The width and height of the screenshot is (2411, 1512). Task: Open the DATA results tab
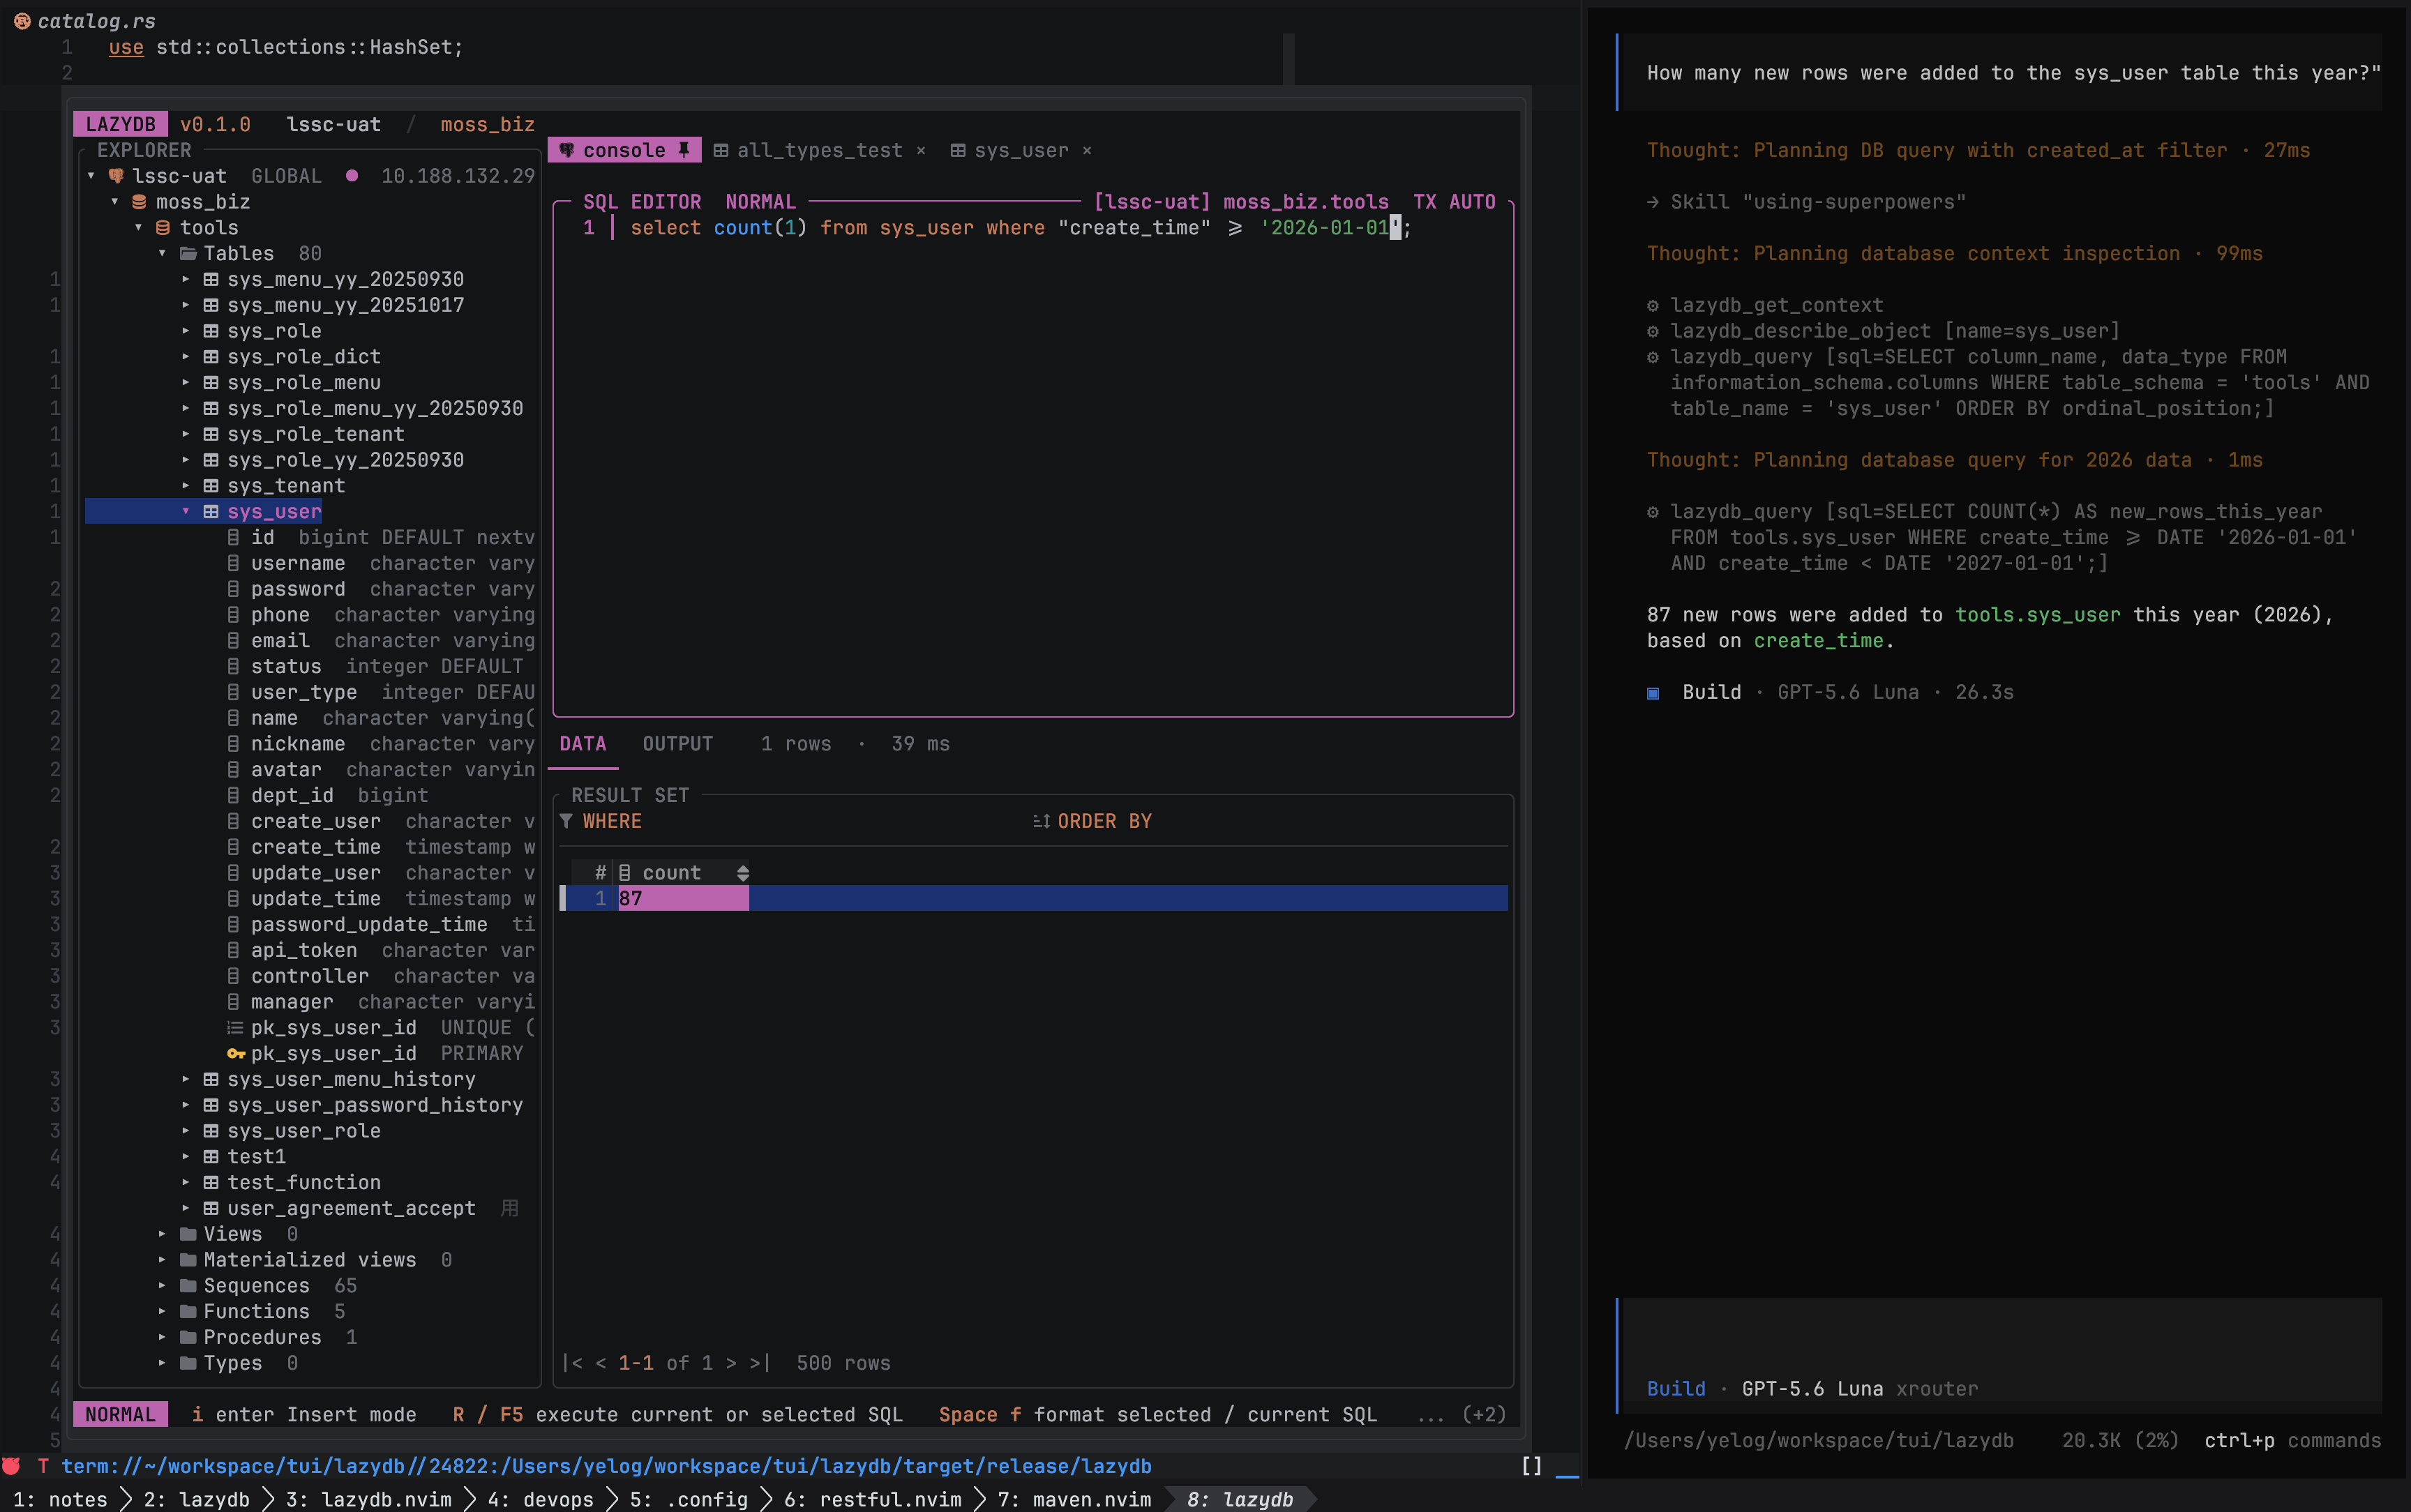[583, 744]
